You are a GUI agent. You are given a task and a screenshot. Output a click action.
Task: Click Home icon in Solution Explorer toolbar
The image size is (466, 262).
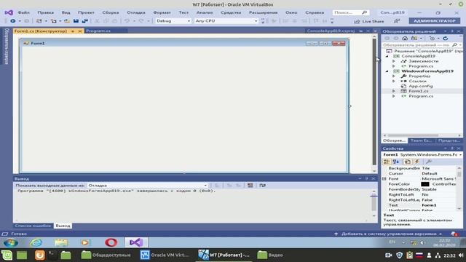[405, 38]
